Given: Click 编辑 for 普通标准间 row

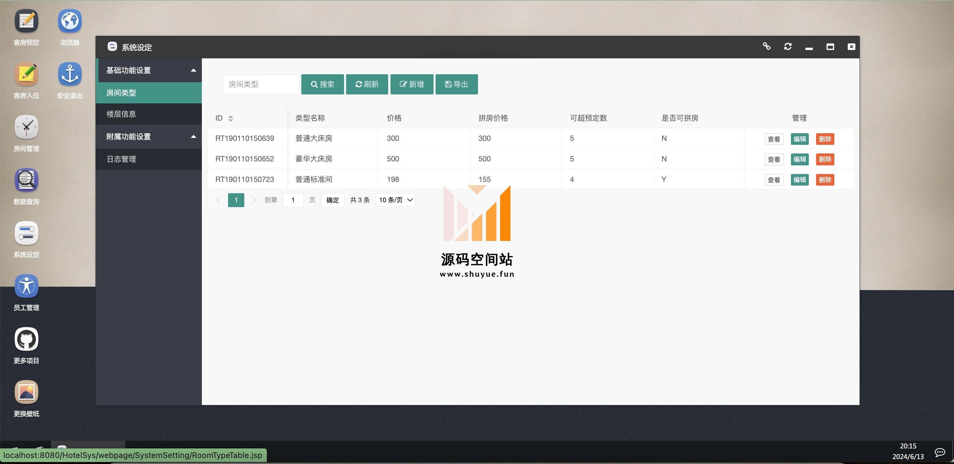Looking at the screenshot, I should click(x=800, y=180).
